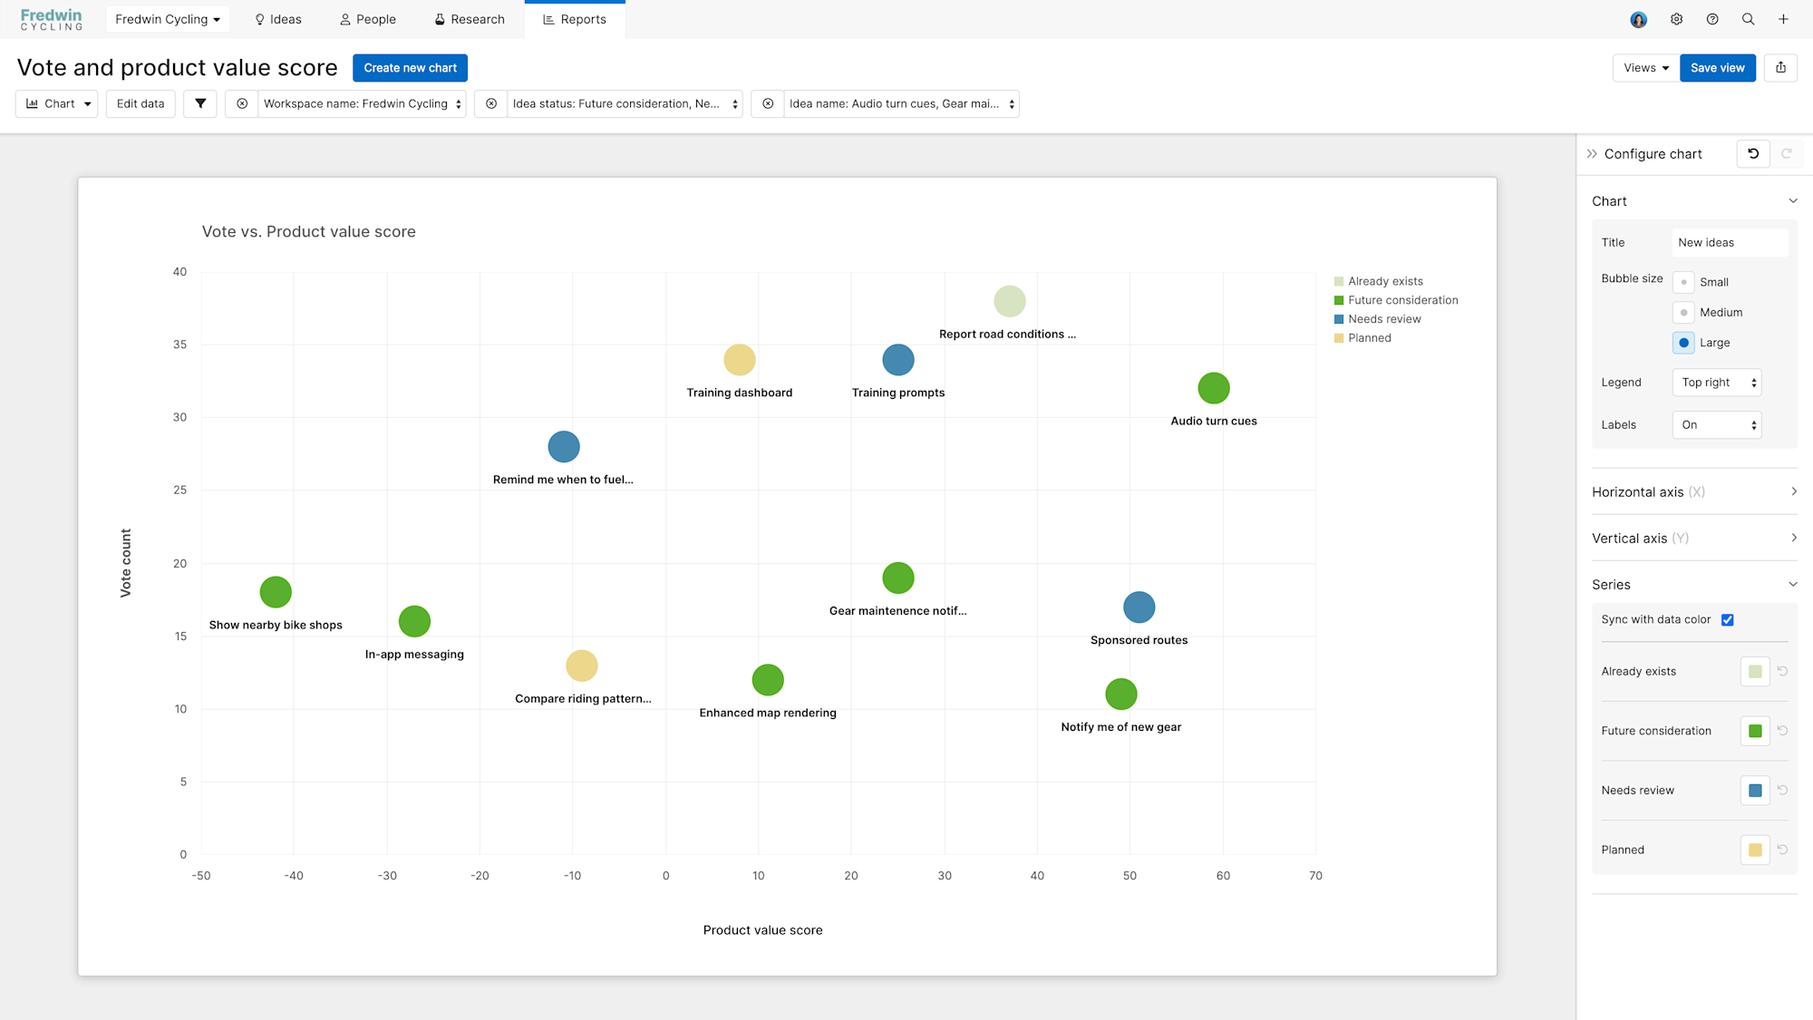Open the Ideas menu item

(x=277, y=18)
